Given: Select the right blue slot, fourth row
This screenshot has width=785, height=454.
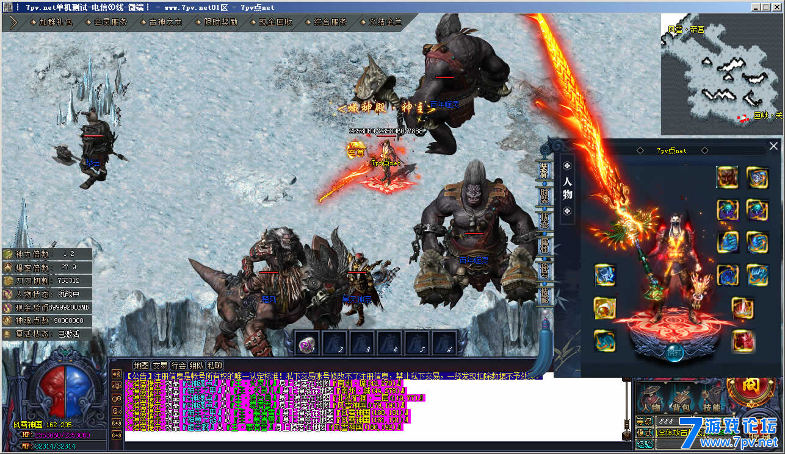Looking at the screenshot, I should point(758,275).
